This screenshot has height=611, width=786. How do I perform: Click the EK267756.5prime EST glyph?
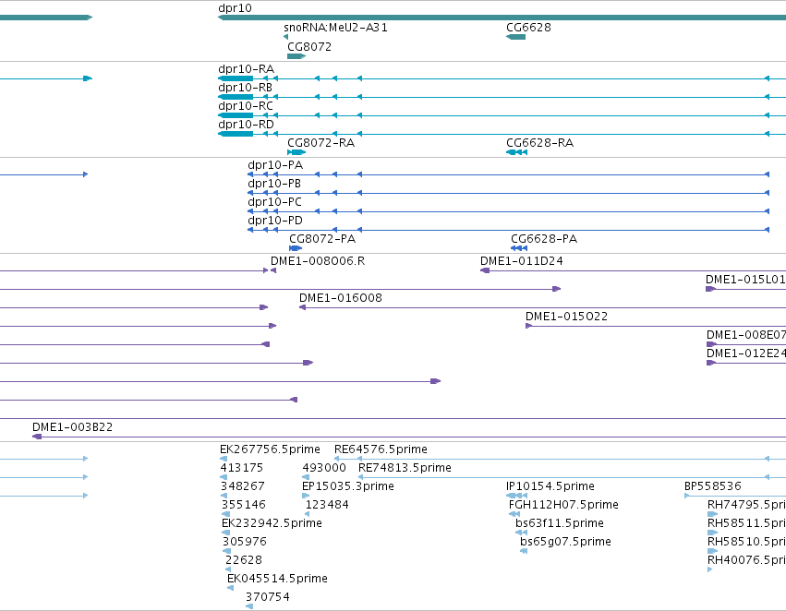[x=224, y=459]
